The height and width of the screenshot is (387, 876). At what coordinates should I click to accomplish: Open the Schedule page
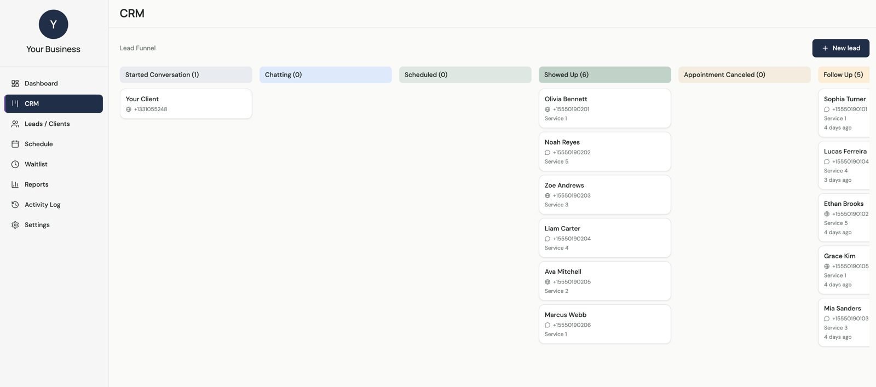click(54, 144)
